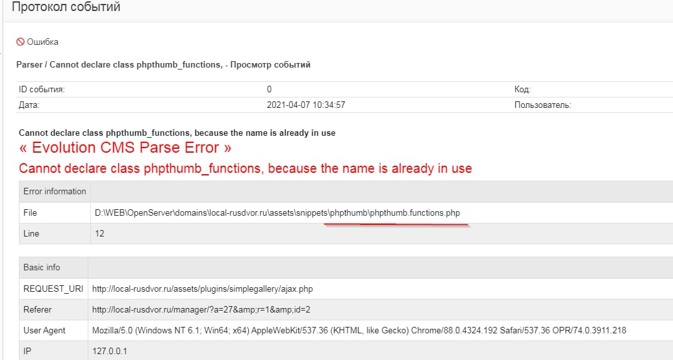Click the 'Referer' row label
Screen dimensions: 673x360
tap(37, 309)
